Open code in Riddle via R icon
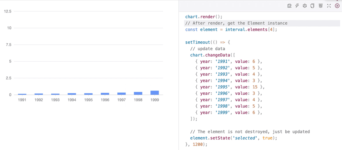This screenshot has width=342, height=150. pos(290,6)
